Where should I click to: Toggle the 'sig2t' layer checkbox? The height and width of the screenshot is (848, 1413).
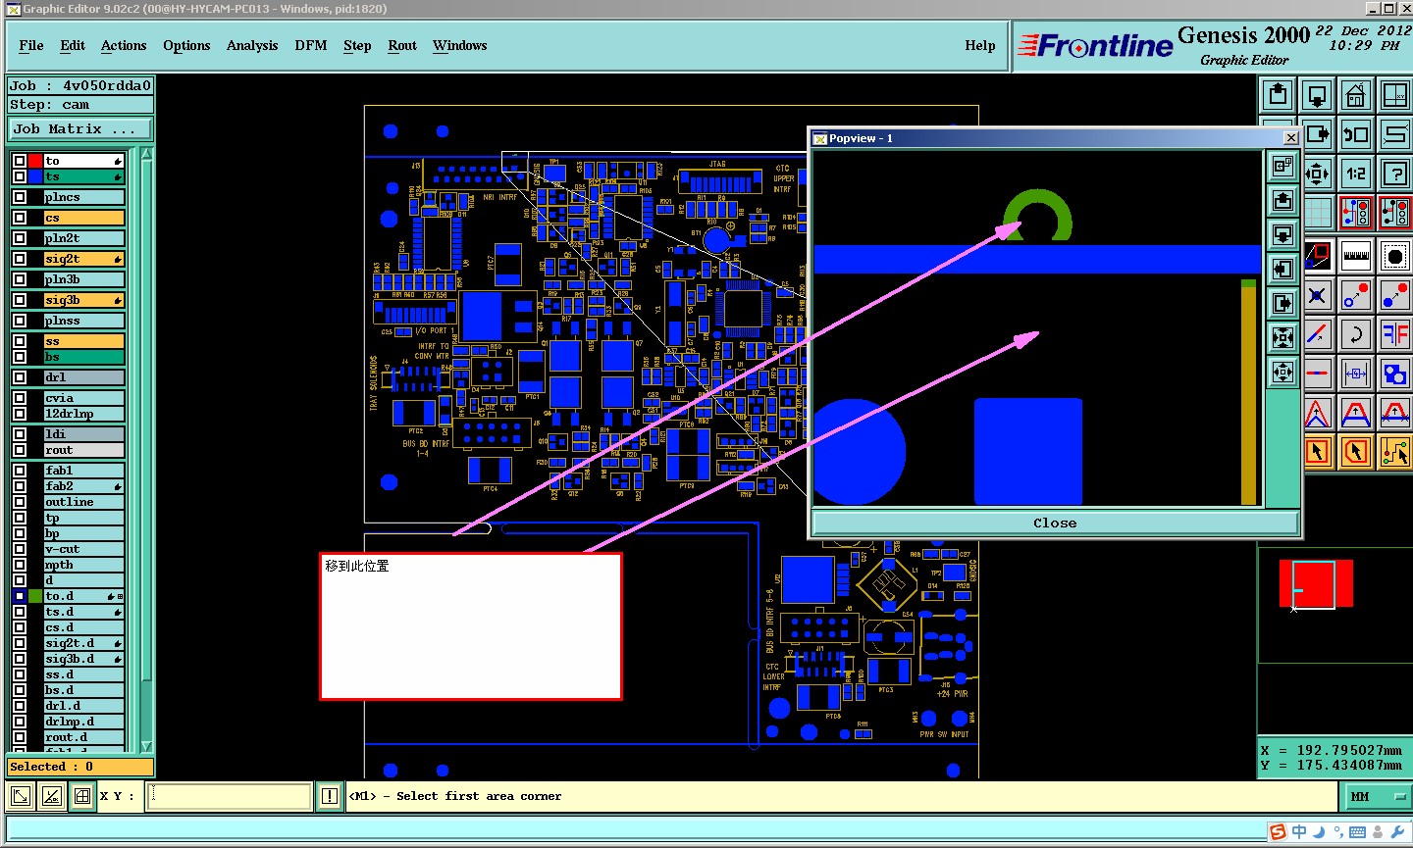point(20,259)
